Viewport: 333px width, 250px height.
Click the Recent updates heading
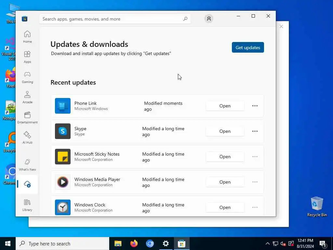[x=73, y=82]
